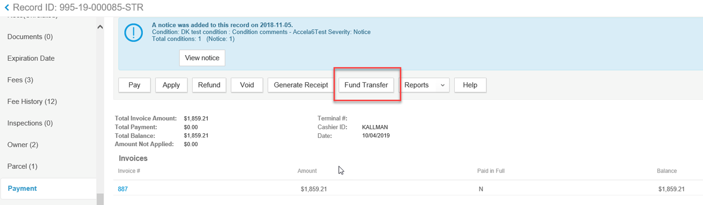The height and width of the screenshot is (205, 703).
Task: Click the back arrow beside Record ID
Action: point(6,7)
